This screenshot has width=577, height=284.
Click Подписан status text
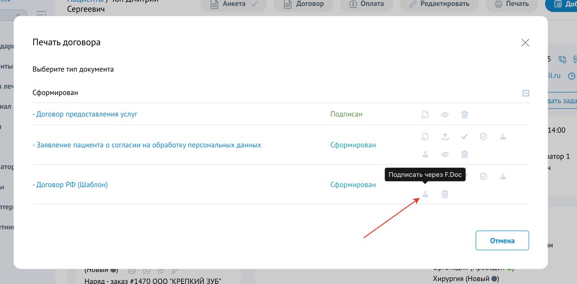(346, 114)
